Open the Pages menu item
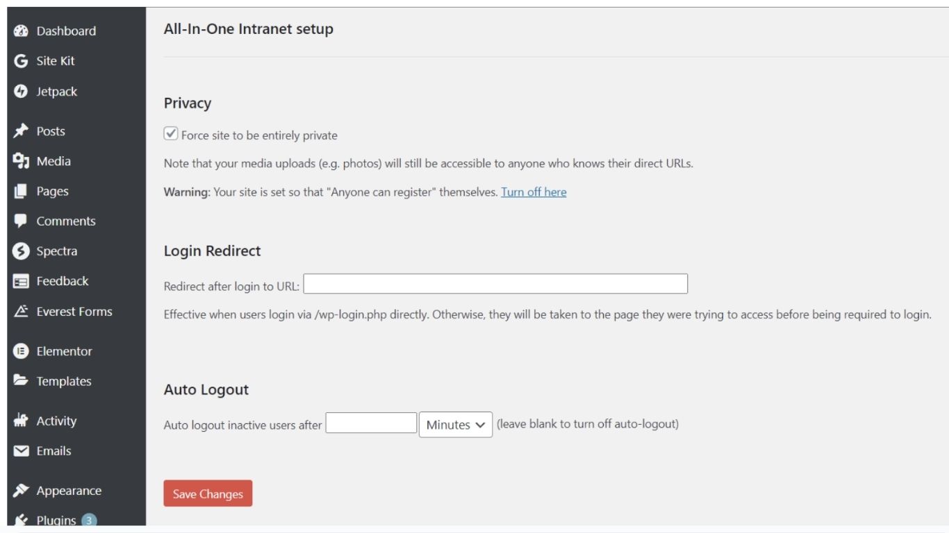Viewport: 949px width, 533px height. click(52, 191)
